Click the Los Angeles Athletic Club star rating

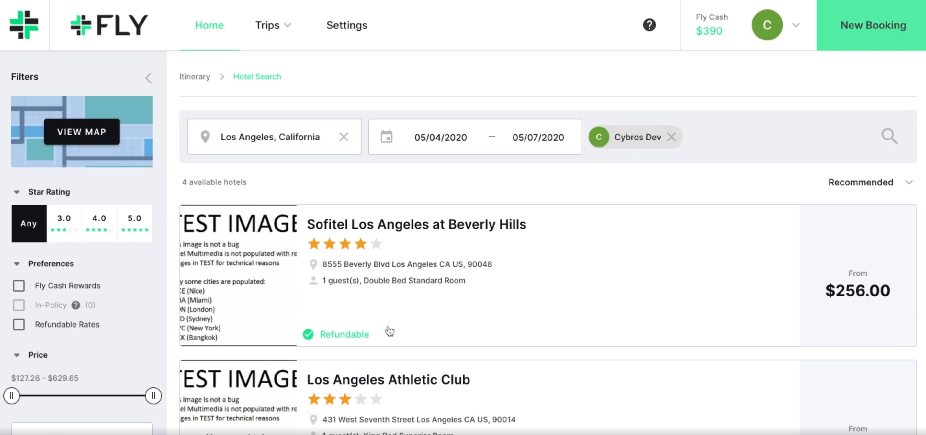click(x=345, y=399)
